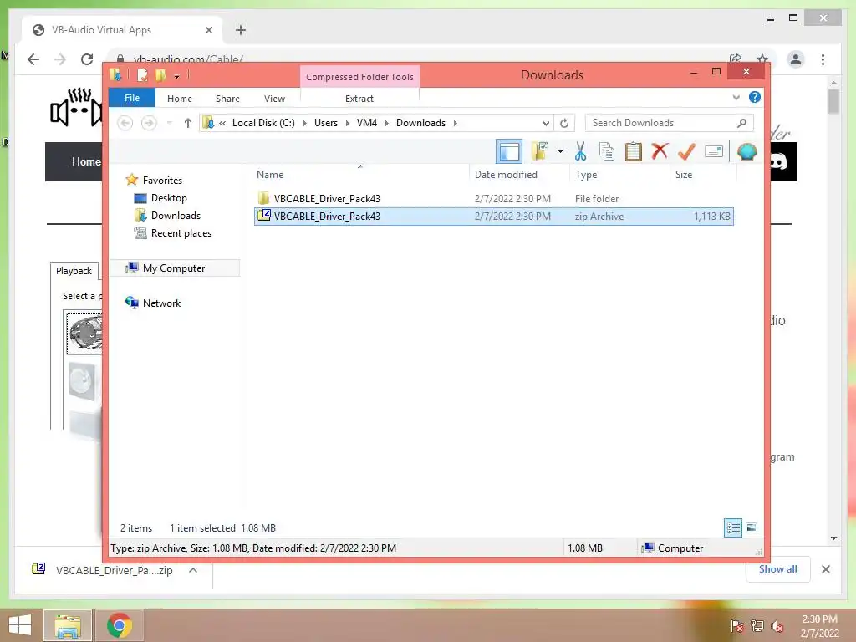Viewport: 856px width, 642px height.
Task: Refresh the Downloads folder view
Action: [x=564, y=124]
